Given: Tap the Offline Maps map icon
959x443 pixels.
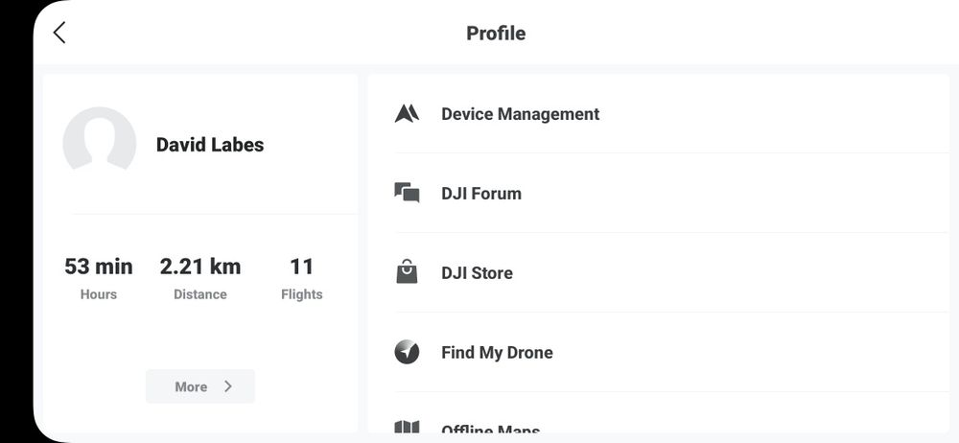Looking at the screenshot, I should click(407, 427).
